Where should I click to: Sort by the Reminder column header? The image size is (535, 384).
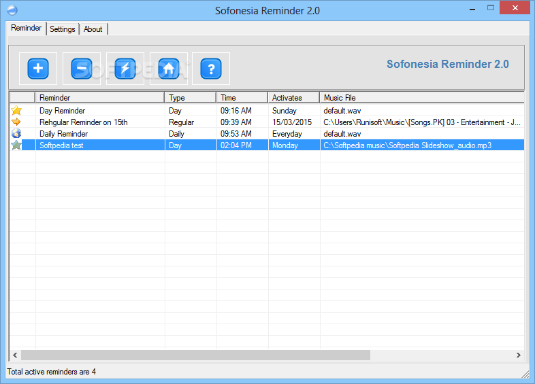coord(99,98)
